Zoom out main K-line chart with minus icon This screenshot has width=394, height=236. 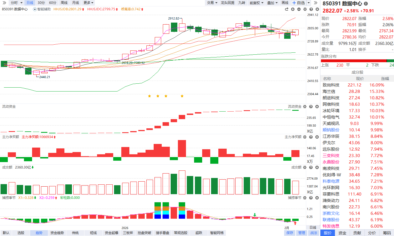pyautogui.click(x=299, y=9)
